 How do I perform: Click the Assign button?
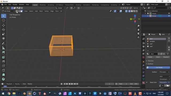pos(150,57)
